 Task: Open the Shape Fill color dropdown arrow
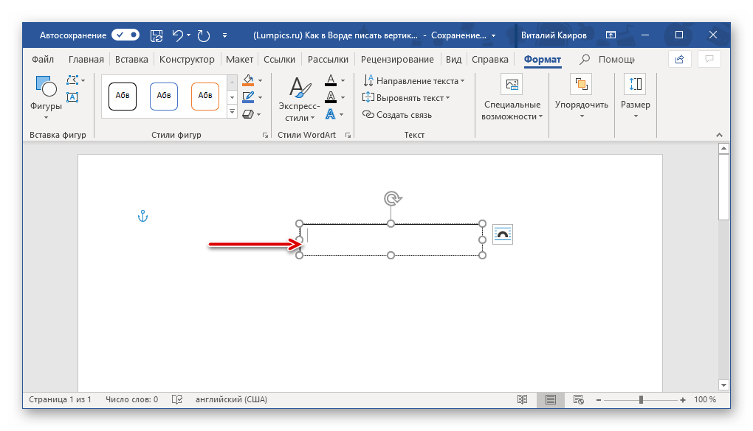(x=261, y=80)
